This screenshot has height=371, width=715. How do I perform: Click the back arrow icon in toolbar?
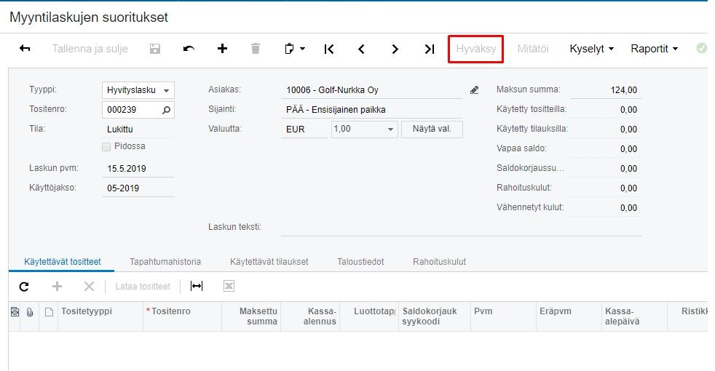[x=25, y=49]
